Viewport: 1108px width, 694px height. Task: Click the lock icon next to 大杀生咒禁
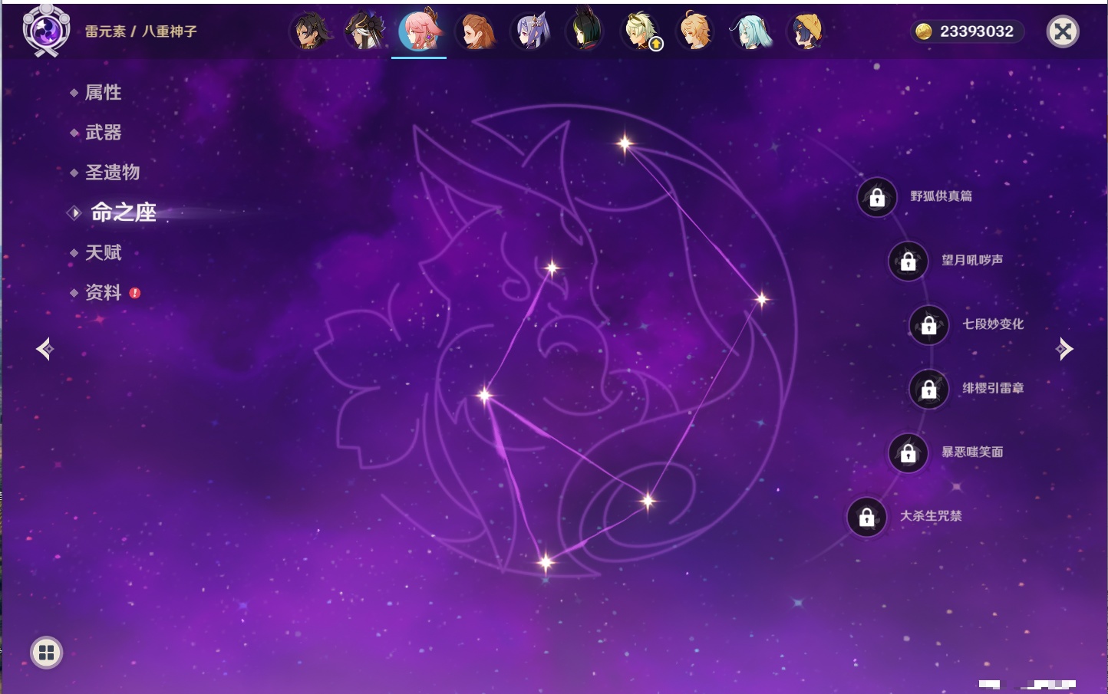(x=866, y=517)
